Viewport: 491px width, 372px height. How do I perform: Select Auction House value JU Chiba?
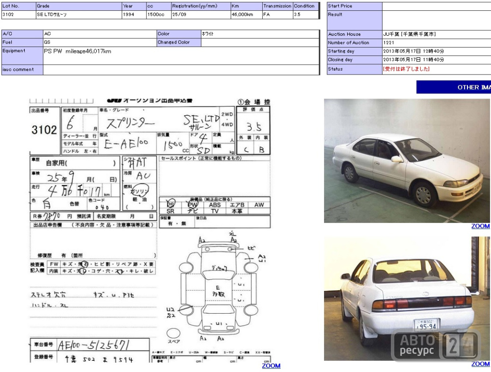pos(409,34)
